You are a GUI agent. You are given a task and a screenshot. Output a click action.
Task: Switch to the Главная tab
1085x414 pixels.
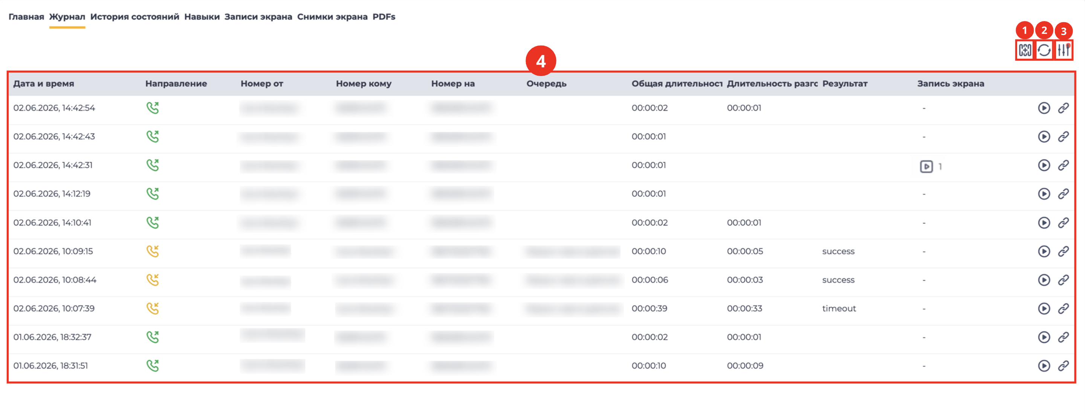click(26, 17)
